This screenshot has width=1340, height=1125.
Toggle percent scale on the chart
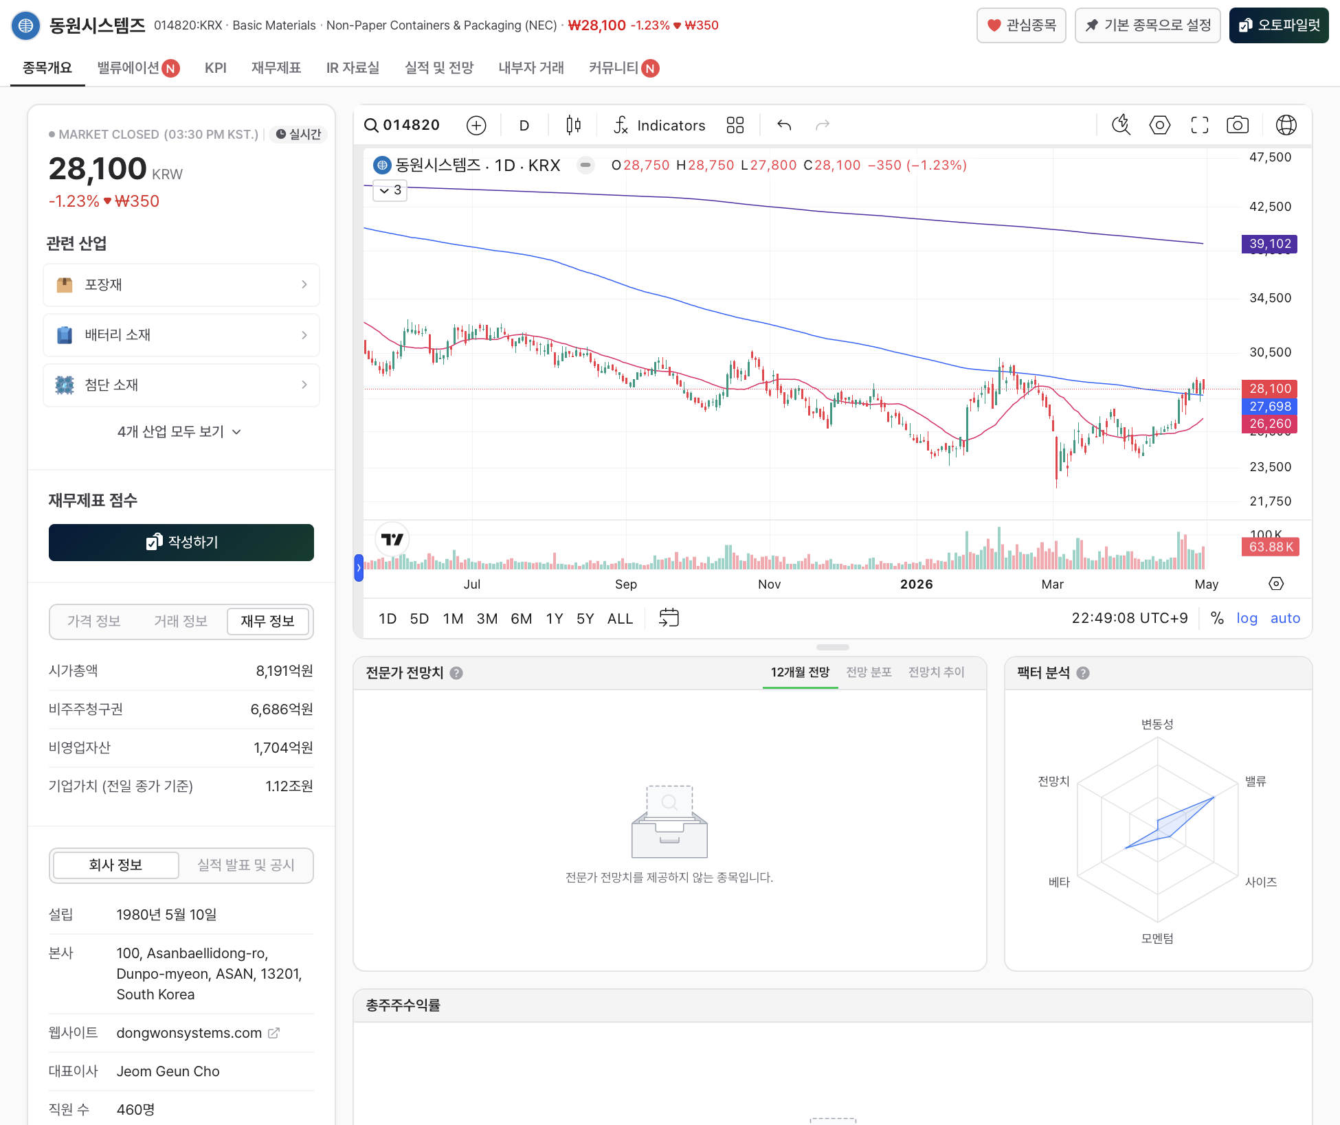(1217, 618)
